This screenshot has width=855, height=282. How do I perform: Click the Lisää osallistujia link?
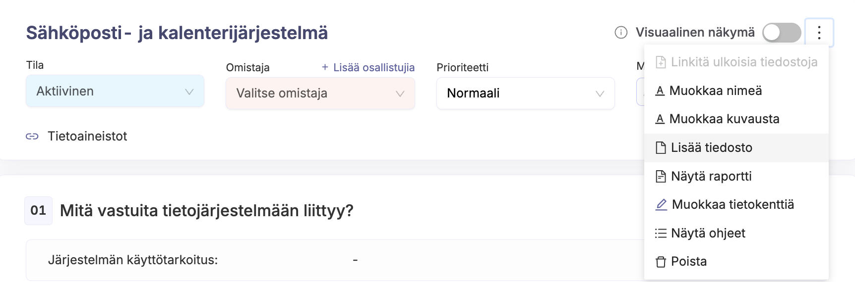click(368, 68)
